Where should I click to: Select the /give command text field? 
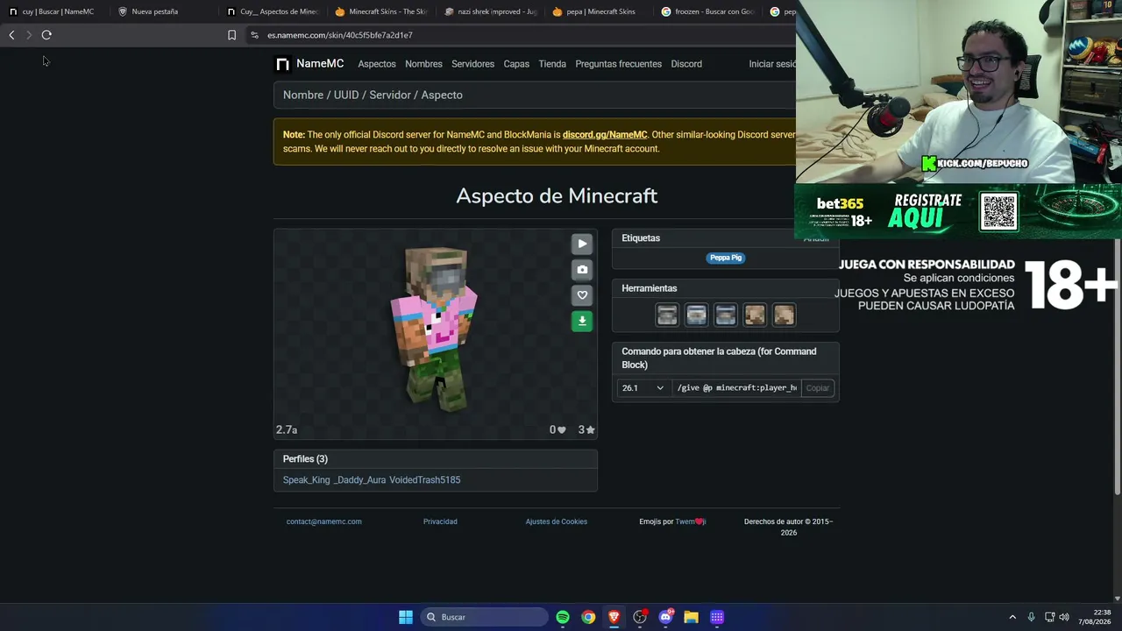tap(737, 388)
